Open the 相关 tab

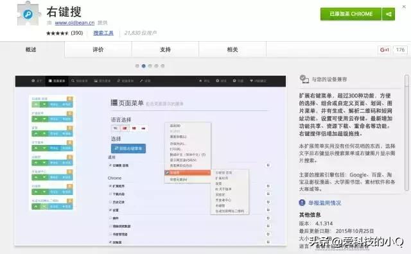pyautogui.click(x=232, y=49)
